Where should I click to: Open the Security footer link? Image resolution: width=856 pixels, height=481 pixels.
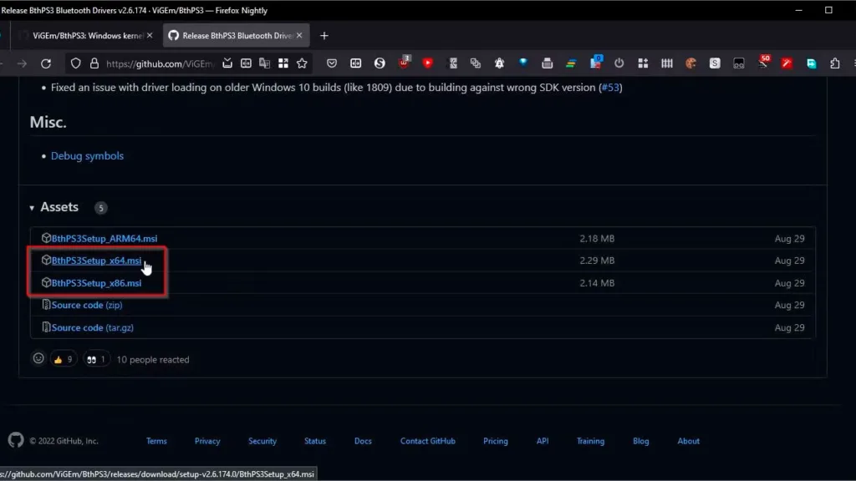click(262, 441)
